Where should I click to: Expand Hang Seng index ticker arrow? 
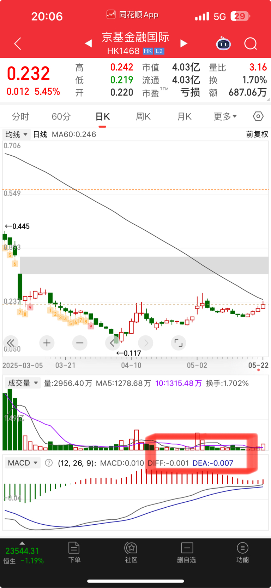22,543
